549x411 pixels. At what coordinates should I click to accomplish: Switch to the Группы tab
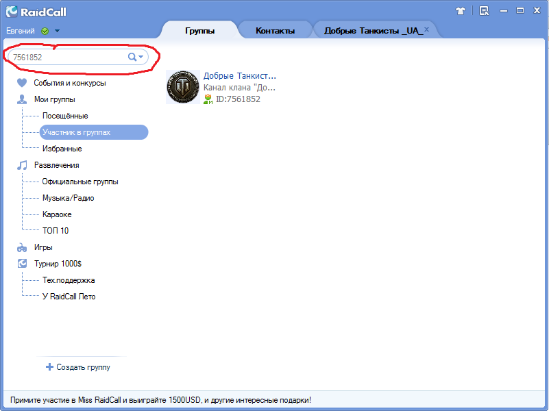coord(199,31)
